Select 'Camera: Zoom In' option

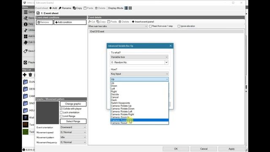(x=140, y=117)
